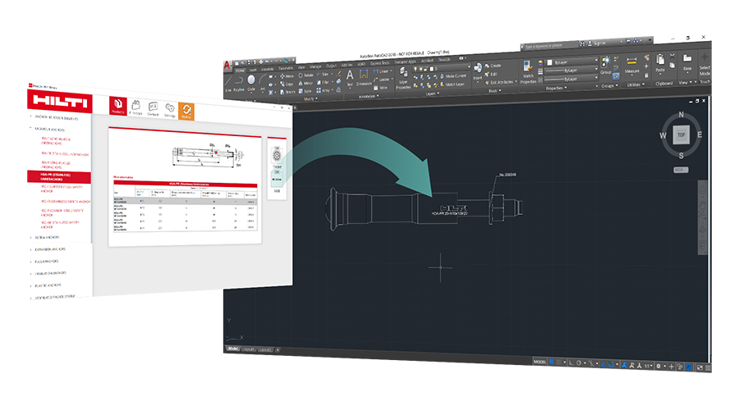Image resolution: width=739 pixels, height=415 pixels.
Task: Select the Polyline tool in AutoCAD
Action: (239, 83)
